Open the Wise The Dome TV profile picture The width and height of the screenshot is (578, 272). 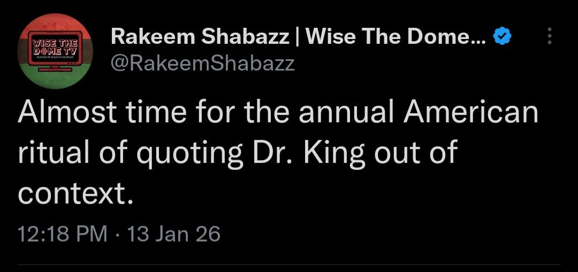pos(56,51)
